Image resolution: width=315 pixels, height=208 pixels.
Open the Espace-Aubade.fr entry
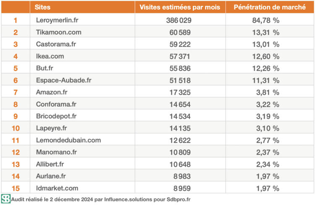tap(64, 80)
